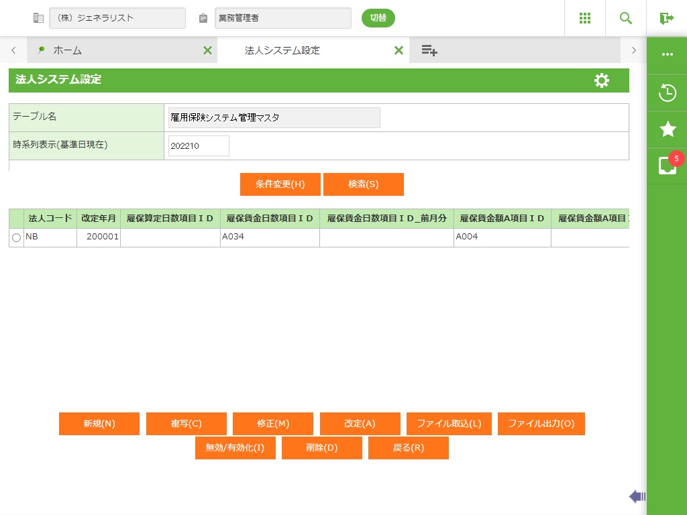
Task: Click the 時系列表示 date input field
Action: click(199, 146)
